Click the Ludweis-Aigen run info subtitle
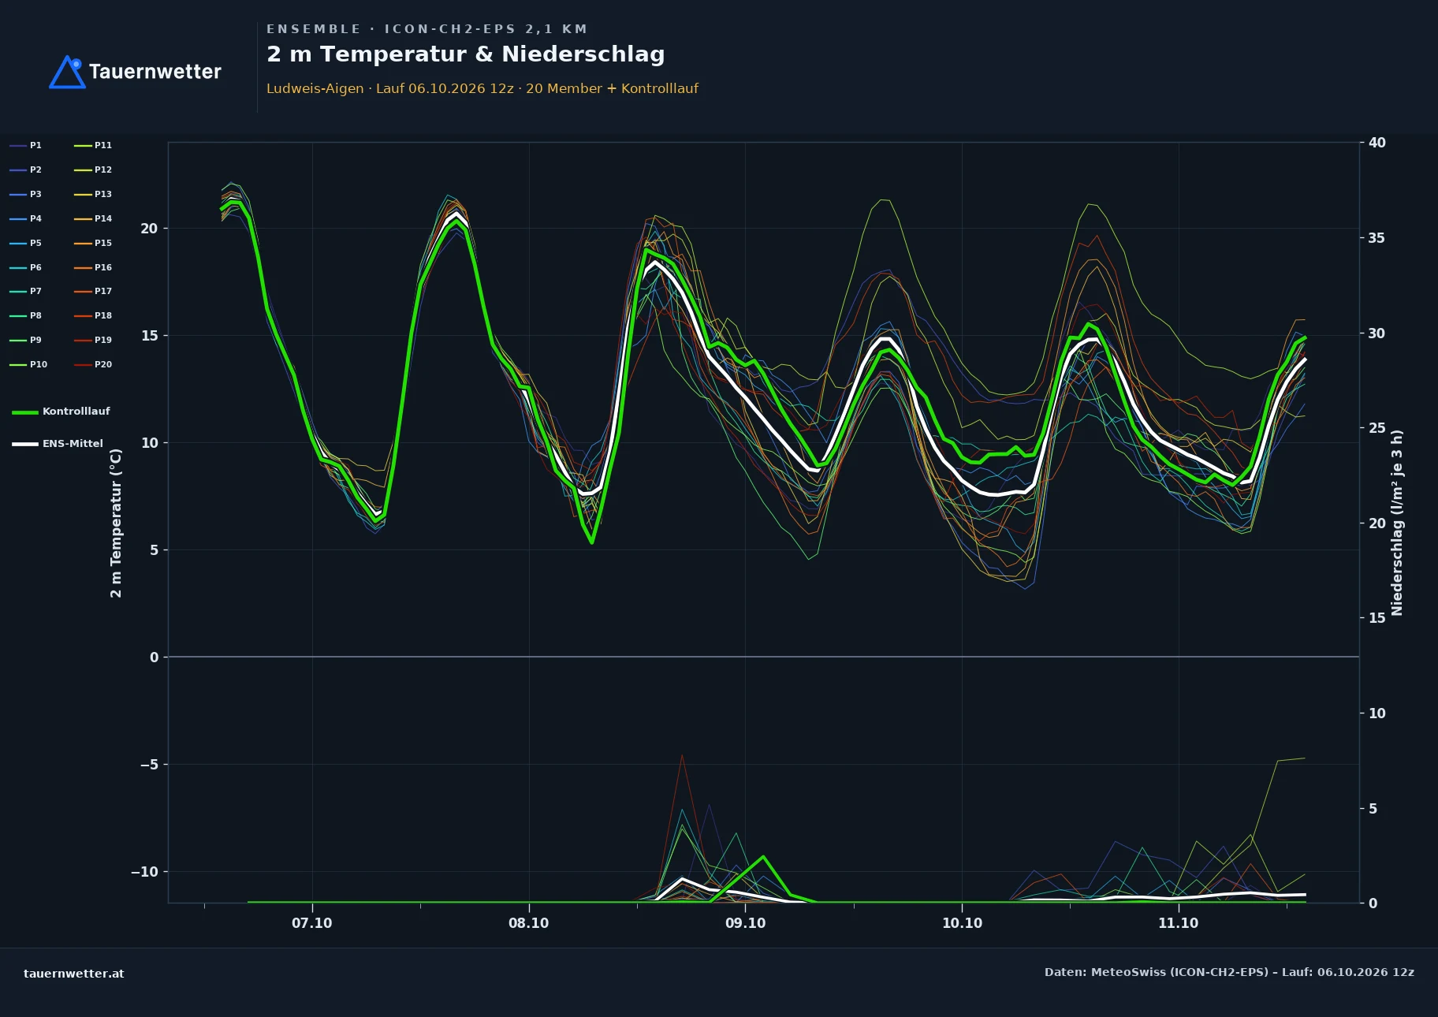Image resolution: width=1438 pixels, height=1017 pixels. point(482,88)
